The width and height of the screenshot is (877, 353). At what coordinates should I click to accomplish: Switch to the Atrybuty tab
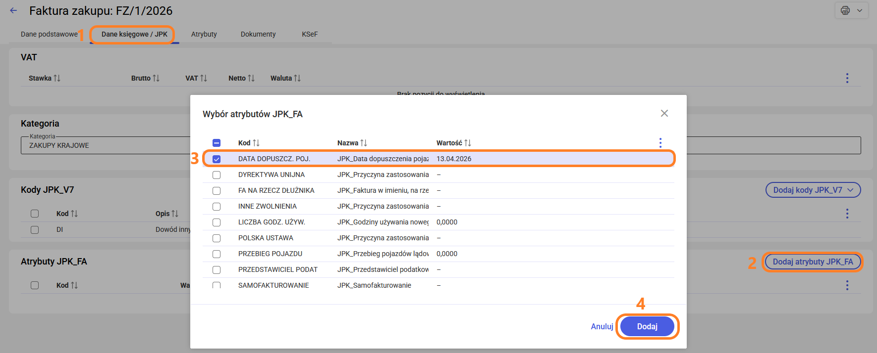pyautogui.click(x=204, y=34)
